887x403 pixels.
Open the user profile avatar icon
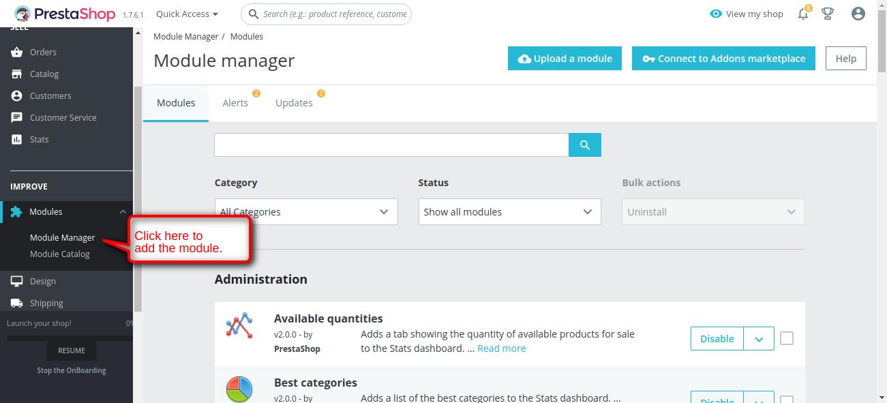pyautogui.click(x=858, y=14)
